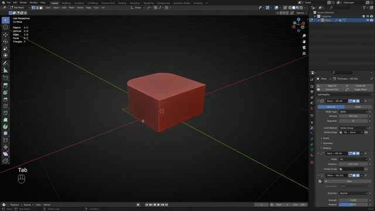The height and width of the screenshot is (211, 375).
Task: Open Global transform orientation dropdown
Action: 137,8
